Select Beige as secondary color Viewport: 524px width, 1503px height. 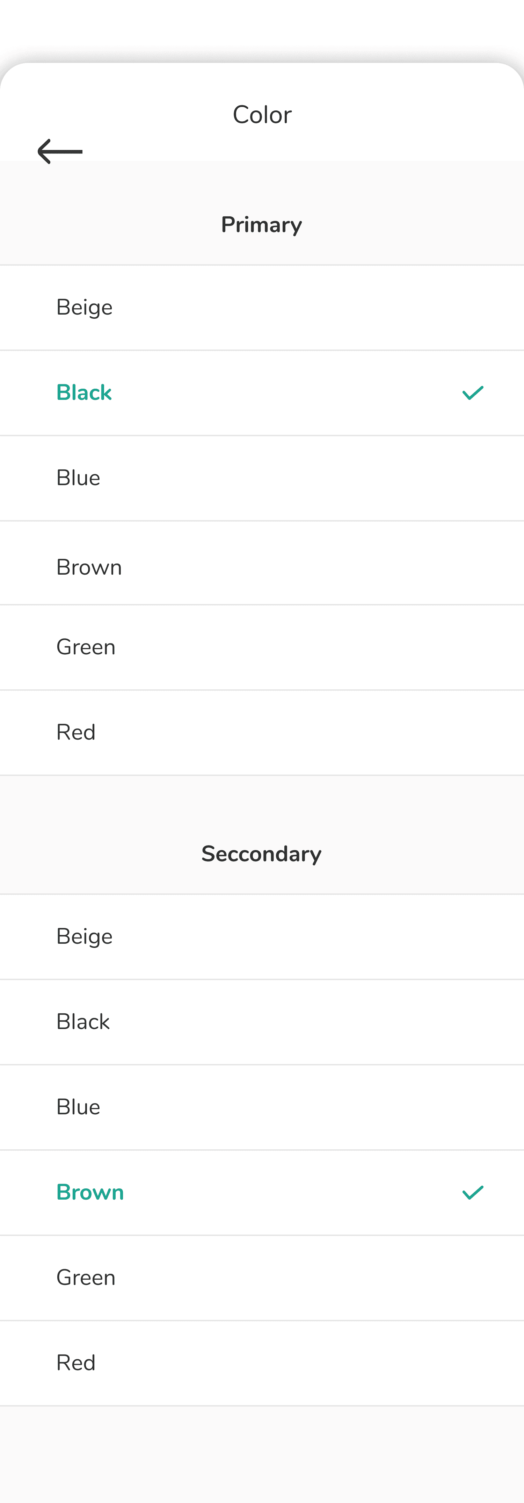[x=85, y=936]
